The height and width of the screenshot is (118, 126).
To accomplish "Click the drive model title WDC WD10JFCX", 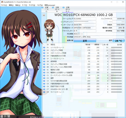I will coord(83,15).
